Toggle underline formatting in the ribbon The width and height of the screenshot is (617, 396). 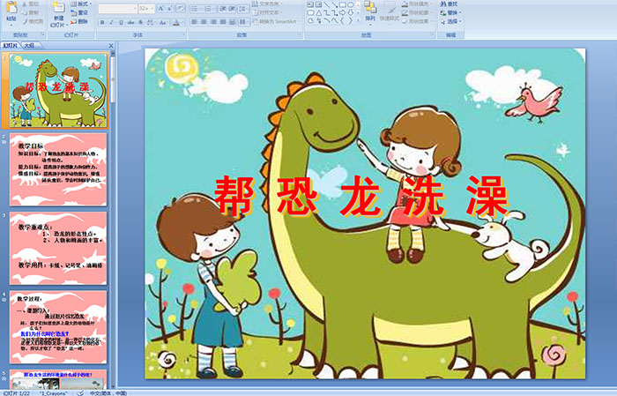118,20
